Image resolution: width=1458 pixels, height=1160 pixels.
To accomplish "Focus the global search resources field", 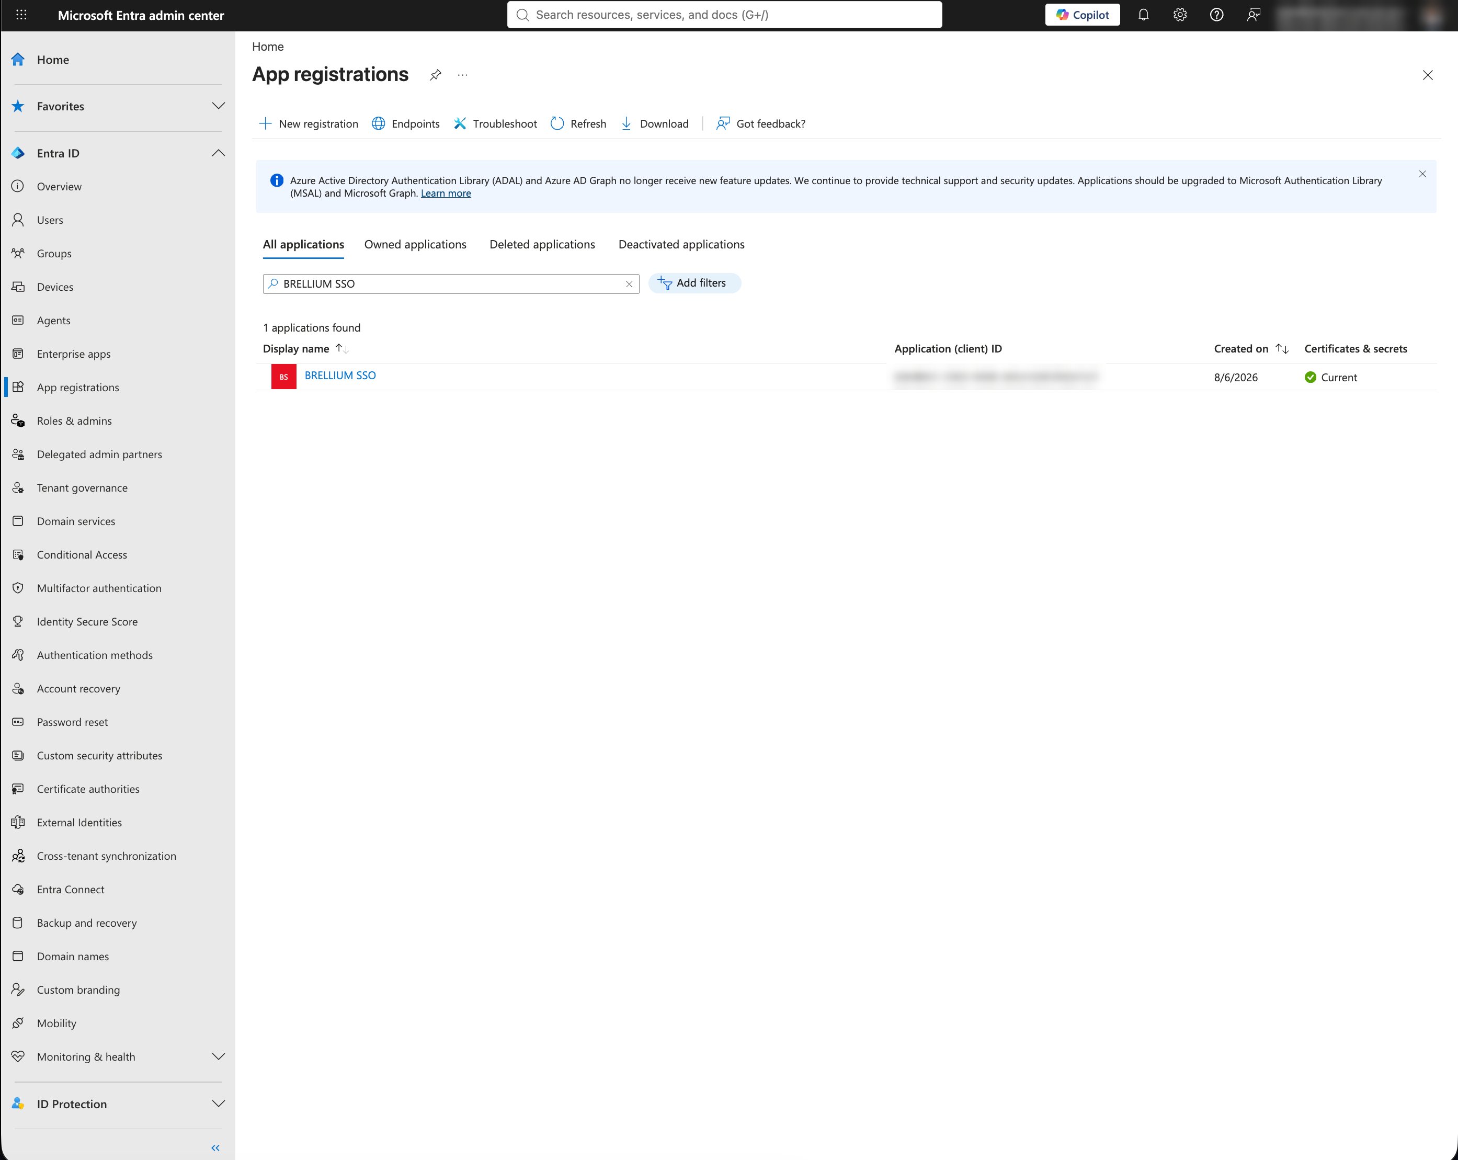I will coord(724,15).
